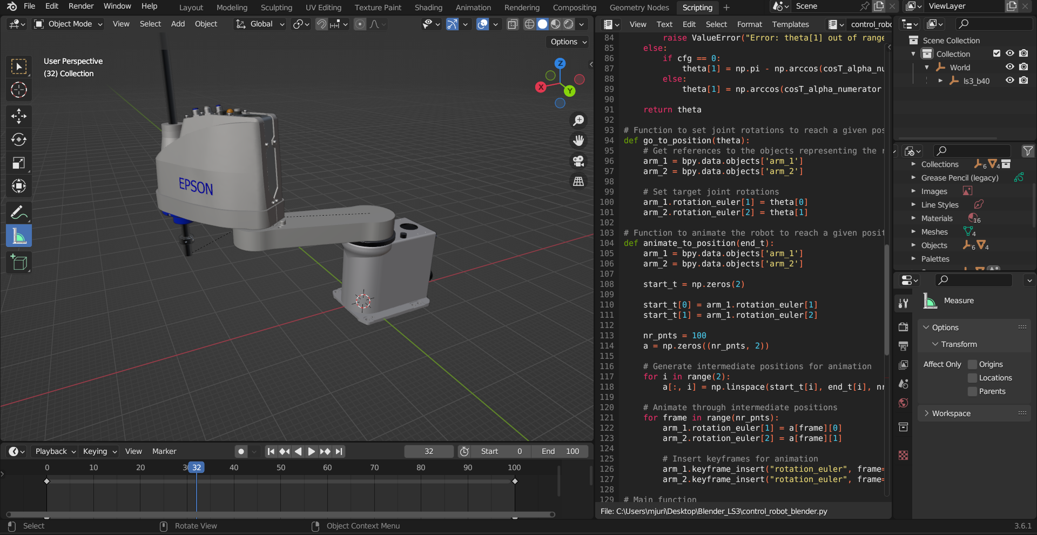
Task: Toggle camera view in the viewport
Action: [x=578, y=161]
